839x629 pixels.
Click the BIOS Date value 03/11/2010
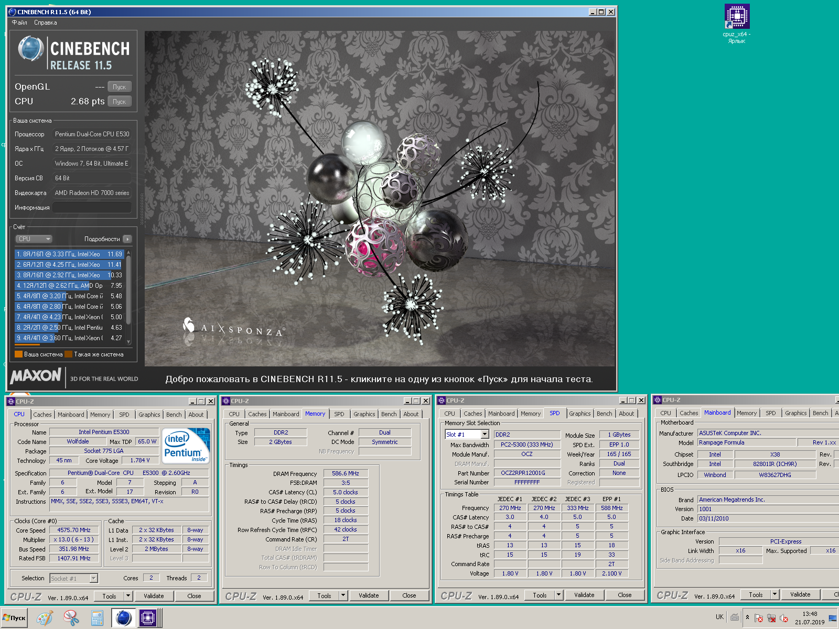(768, 518)
